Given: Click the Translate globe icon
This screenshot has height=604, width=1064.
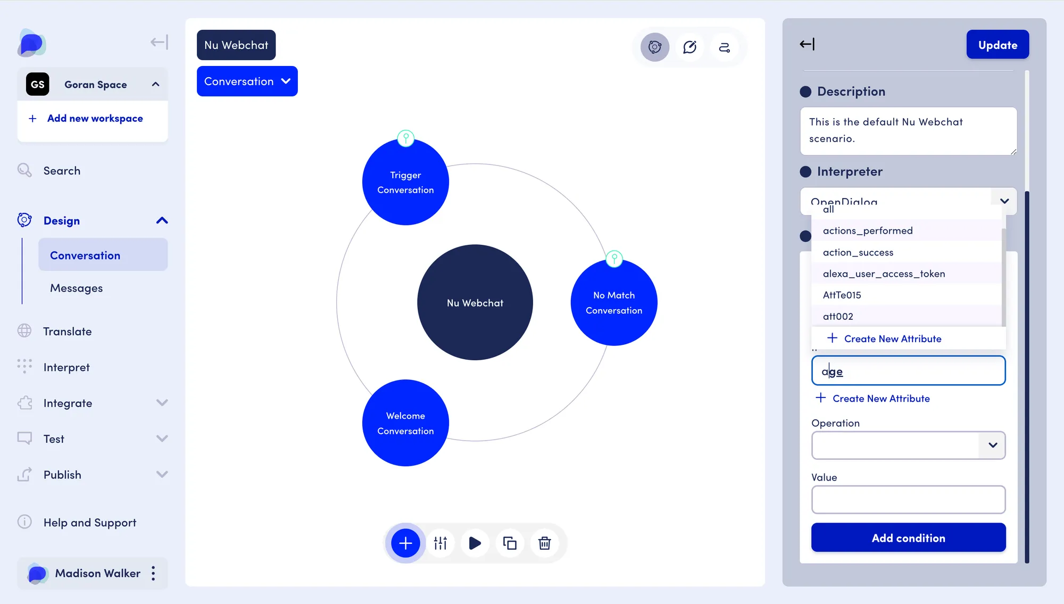Looking at the screenshot, I should click(x=24, y=331).
